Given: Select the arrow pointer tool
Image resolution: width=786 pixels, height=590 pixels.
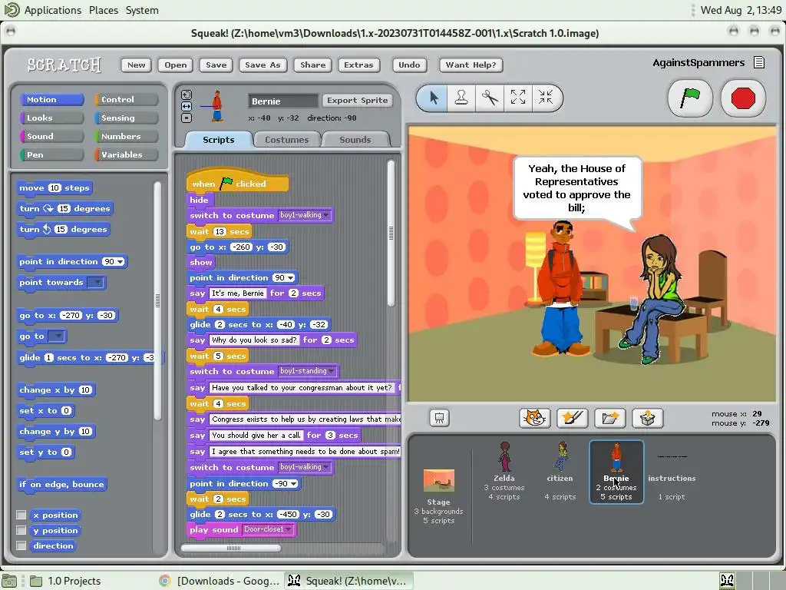Looking at the screenshot, I should tap(434, 98).
